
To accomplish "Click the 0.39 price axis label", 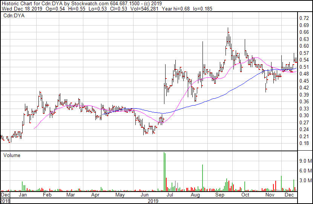I will tap(304, 95).
